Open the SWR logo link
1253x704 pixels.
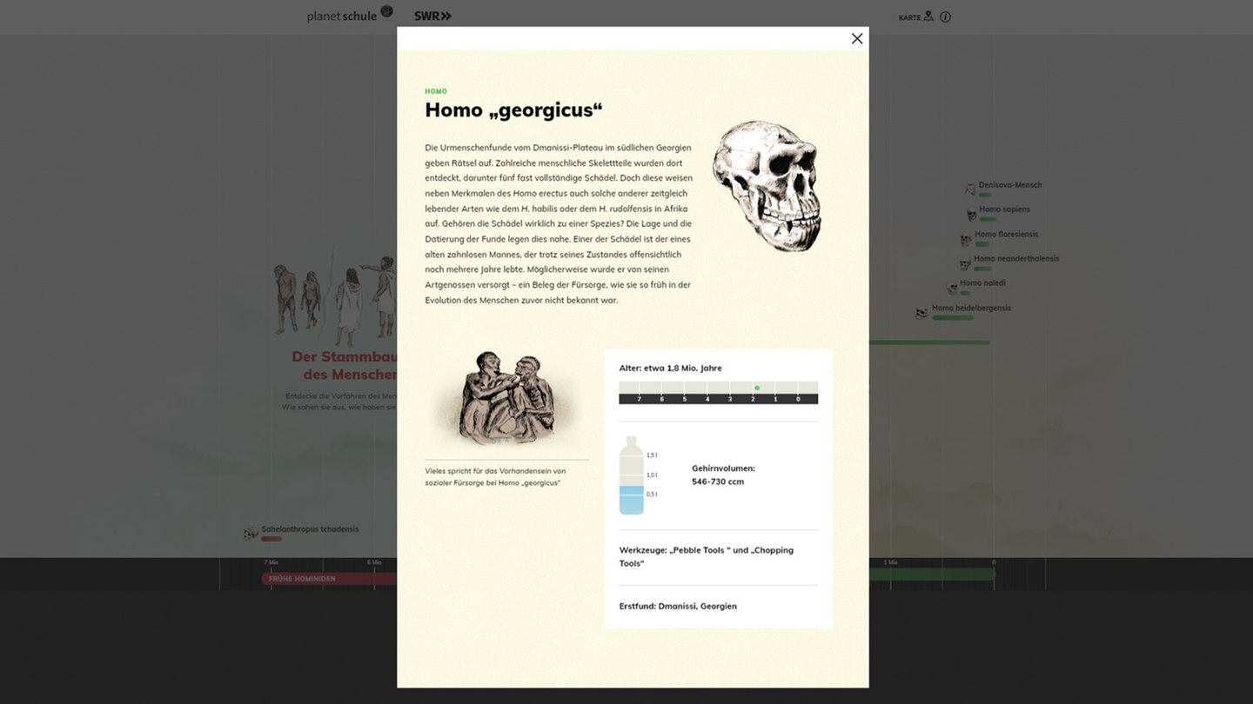[x=432, y=16]
